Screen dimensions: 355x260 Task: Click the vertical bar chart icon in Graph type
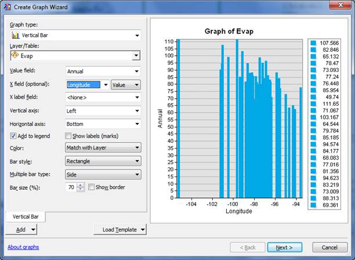pos(15,35)
